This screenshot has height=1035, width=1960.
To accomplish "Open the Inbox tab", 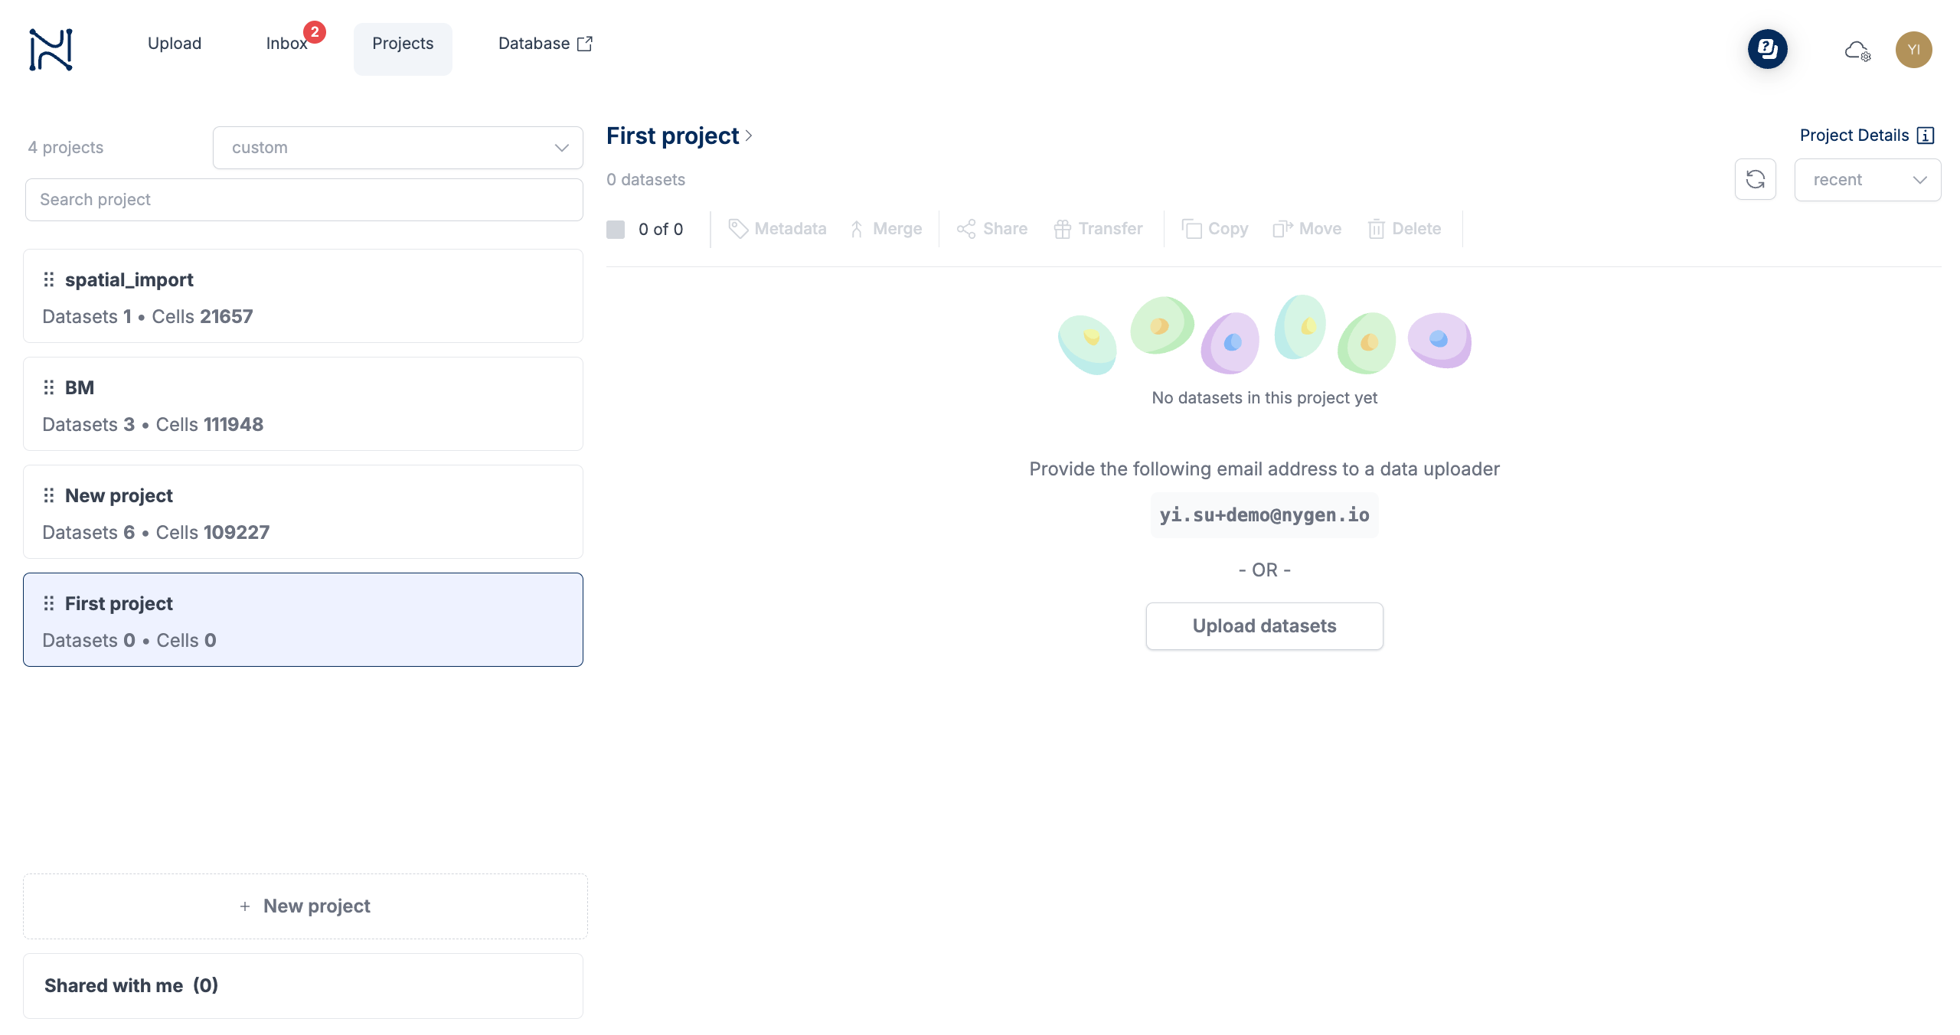I will tap(287, 44).
